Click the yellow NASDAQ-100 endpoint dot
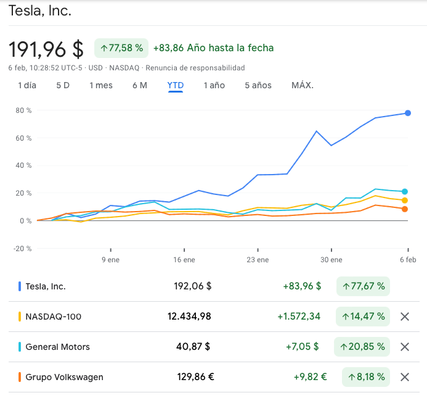The height and width of the screenshot is (398, 427). pyautogui.click(x=405, y=201)
